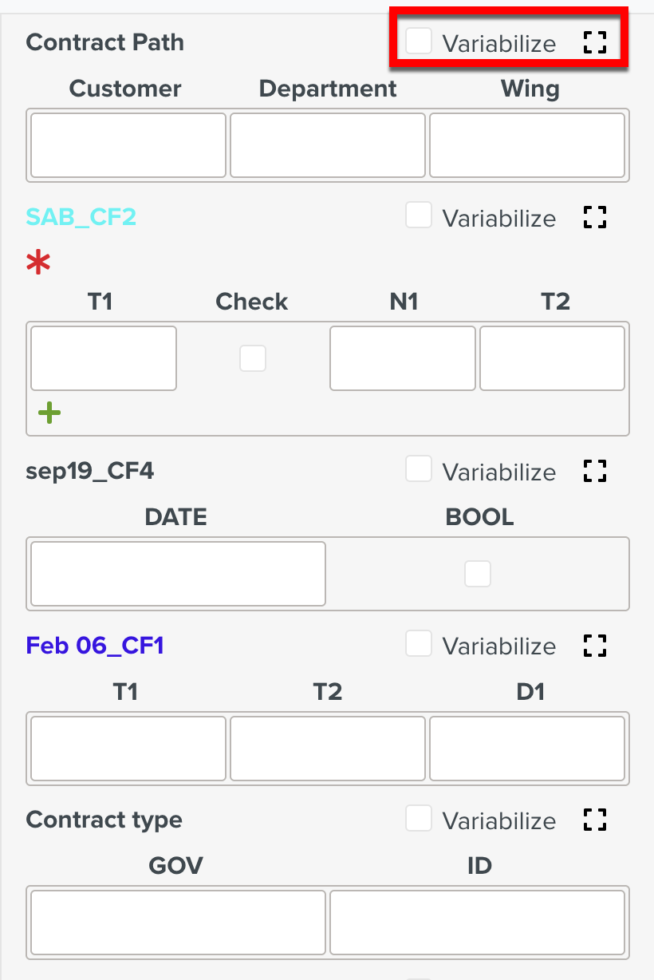Viewport: 654px width, 980px height.
Task: Add a new SAB_CF2 row with plus icon
Action: pos(49,413)
